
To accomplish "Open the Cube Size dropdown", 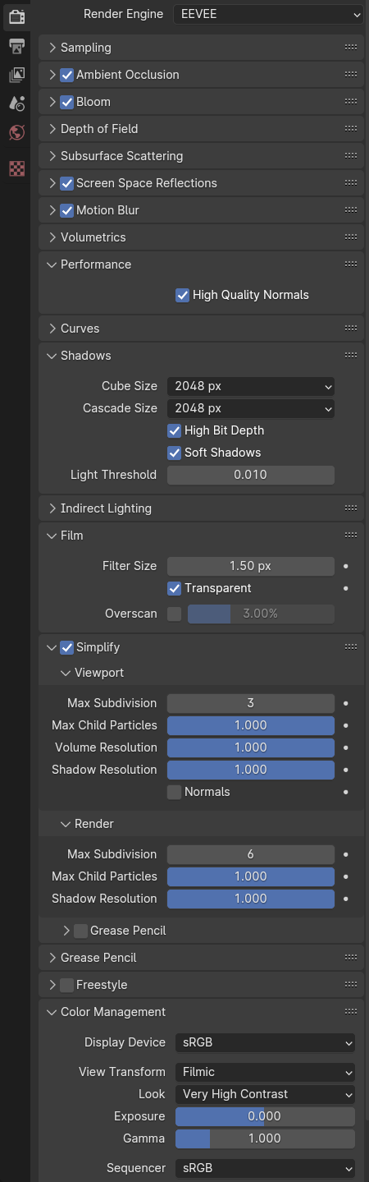I will pyautogui.click(x=251, y=386).
